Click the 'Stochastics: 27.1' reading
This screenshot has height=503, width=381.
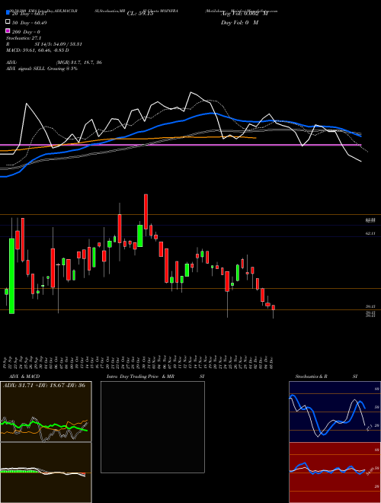24,38
